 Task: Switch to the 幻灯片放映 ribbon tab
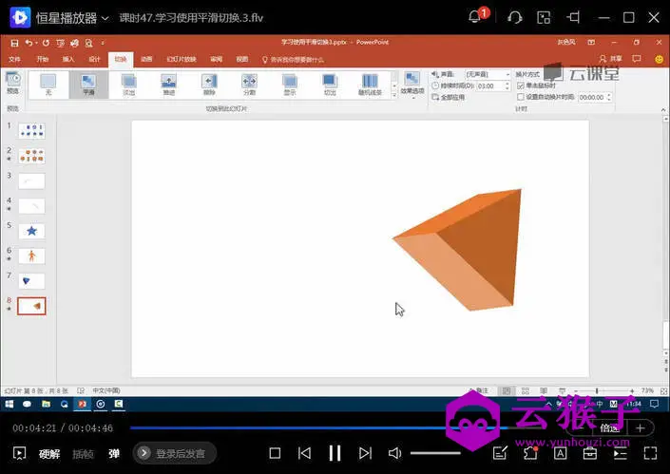[x=182, y=59]
